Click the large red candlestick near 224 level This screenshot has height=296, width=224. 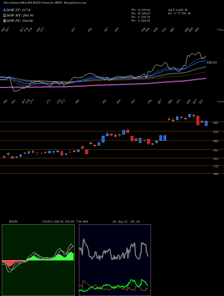click(198, 120)
